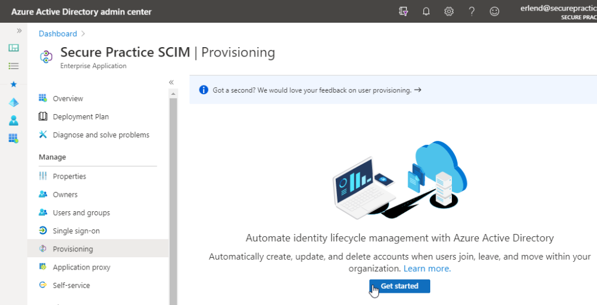
Task: Open All services list icon
Action: [13, 66]
